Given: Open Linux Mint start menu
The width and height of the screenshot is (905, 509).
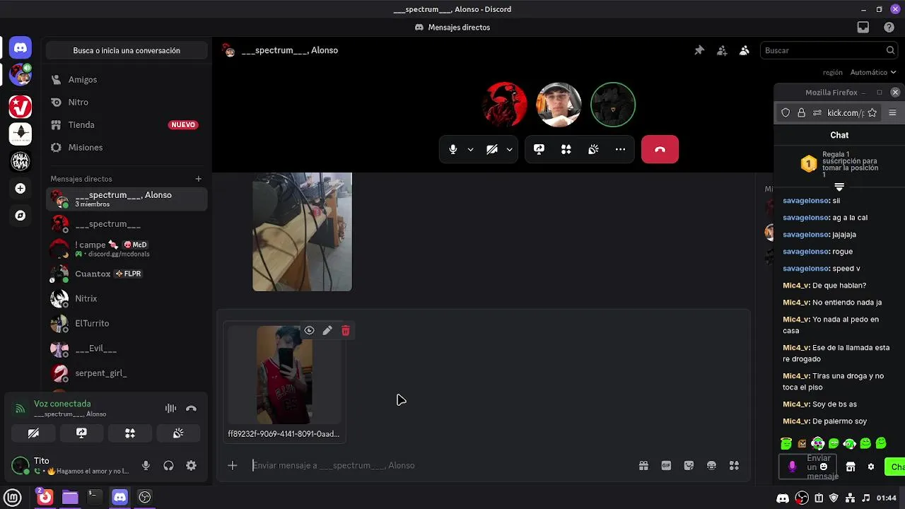Looking at the screenshot, I should click(x=13, y=497).
